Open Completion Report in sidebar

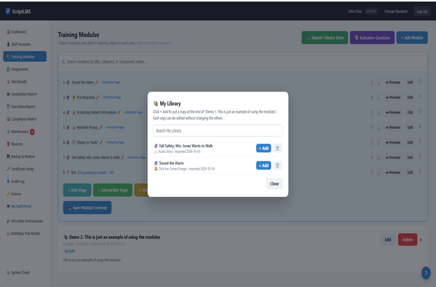coord(25,94)
